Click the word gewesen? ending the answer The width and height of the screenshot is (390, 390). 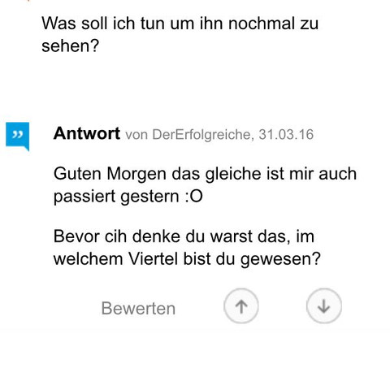[280, 259]
